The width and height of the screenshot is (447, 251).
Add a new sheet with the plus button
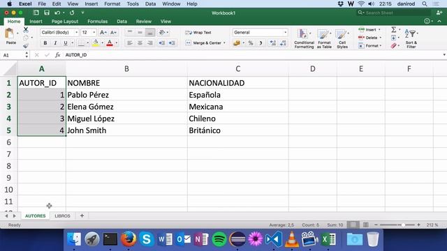click(x=82, y=215)
